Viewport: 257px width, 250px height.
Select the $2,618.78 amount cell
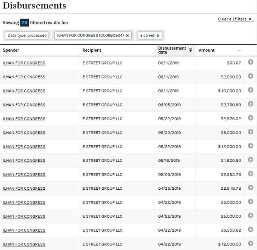pyautogui.click(x=231, y=188)
